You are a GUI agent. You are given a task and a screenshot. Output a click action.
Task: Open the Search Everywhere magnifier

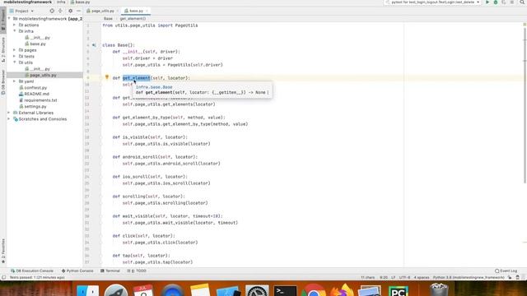(522, 2)
